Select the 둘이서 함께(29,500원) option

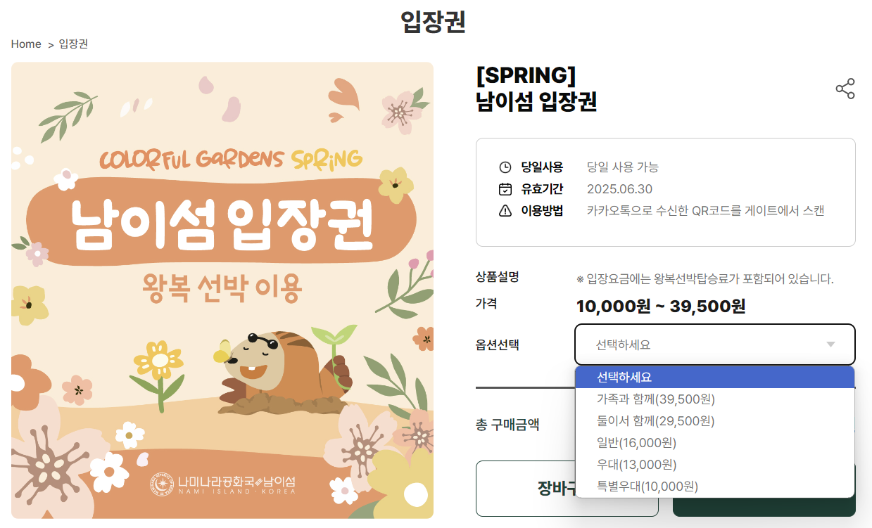[x=655, y=420]
